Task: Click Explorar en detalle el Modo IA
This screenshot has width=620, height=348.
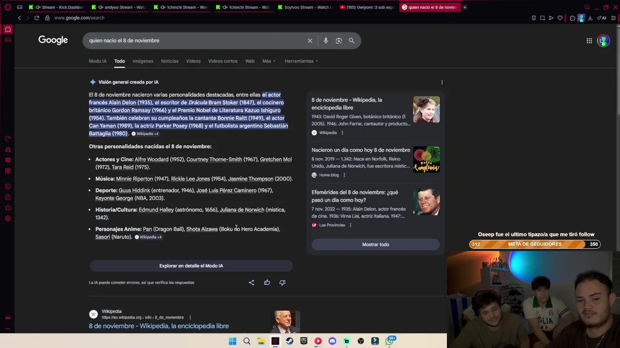Action: coord(191,266)
